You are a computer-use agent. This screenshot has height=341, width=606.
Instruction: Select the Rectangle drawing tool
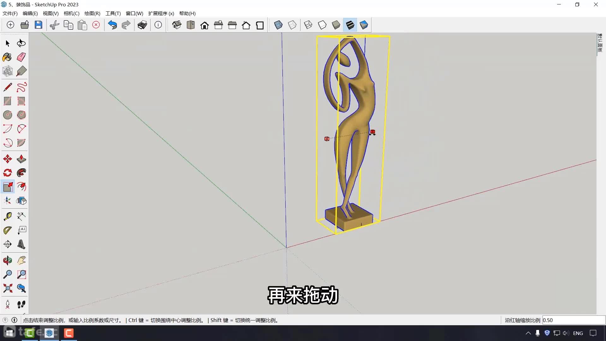(x=8, y=101)
